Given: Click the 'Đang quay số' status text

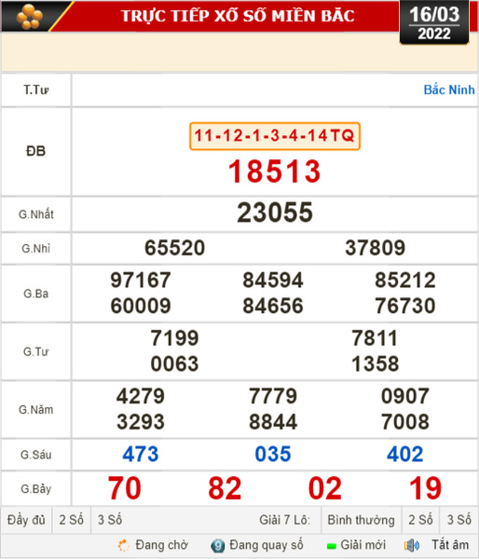Looking at the screenshot, I should [x=267, y=545].
